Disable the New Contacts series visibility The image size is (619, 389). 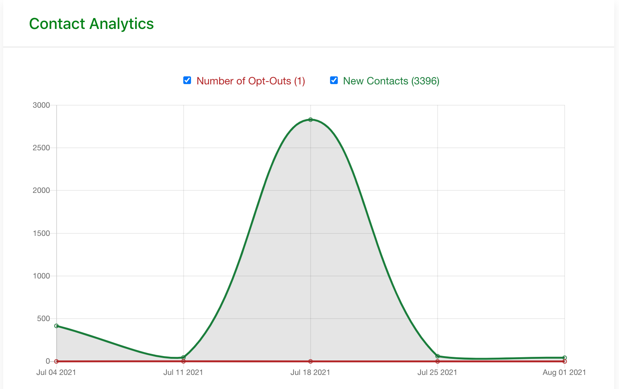pos(334,80)
